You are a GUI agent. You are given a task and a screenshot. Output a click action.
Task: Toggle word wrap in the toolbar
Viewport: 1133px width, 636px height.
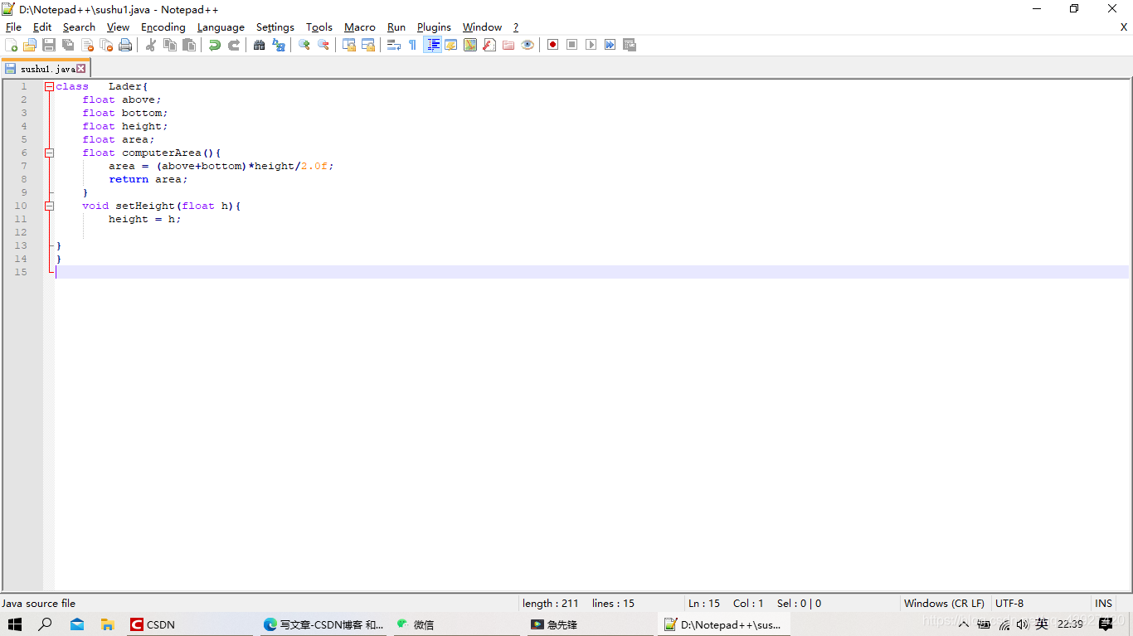394,45
